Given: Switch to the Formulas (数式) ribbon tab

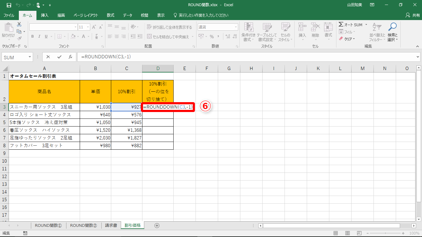Looking at the screenshot, I should click(111, 15).
